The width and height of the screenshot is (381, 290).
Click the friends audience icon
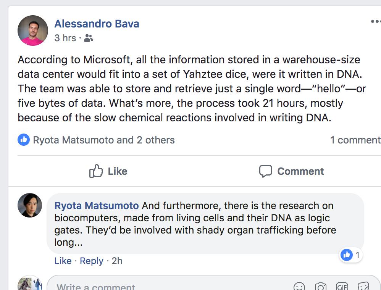pyautogui.click(x=89, y=38)
